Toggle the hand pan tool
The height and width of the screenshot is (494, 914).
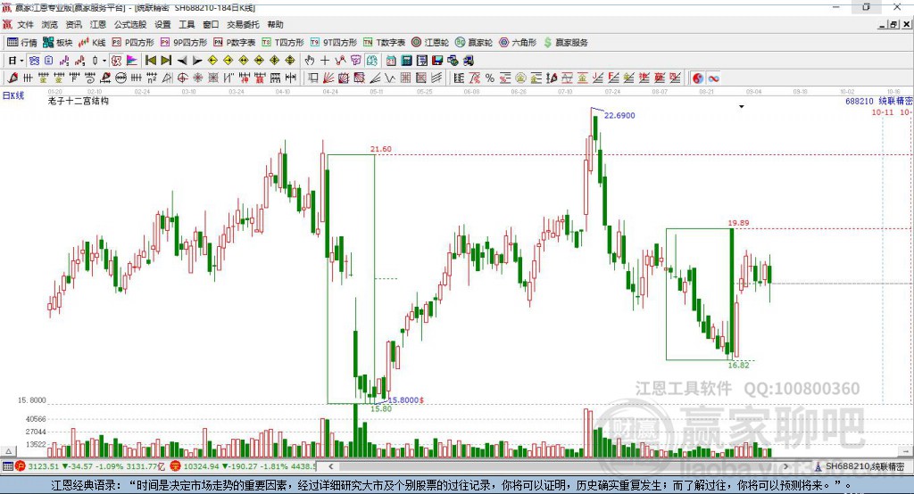(x=310, y=61)
